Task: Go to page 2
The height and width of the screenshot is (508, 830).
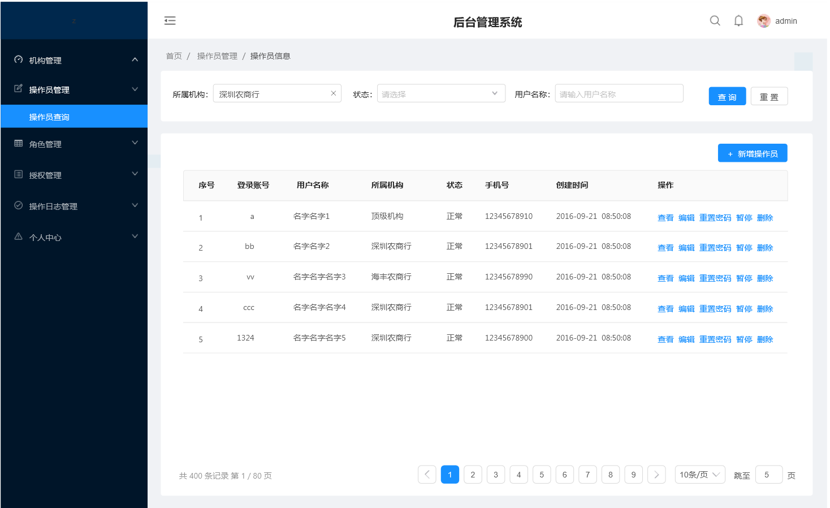Action: pos(473,475)
